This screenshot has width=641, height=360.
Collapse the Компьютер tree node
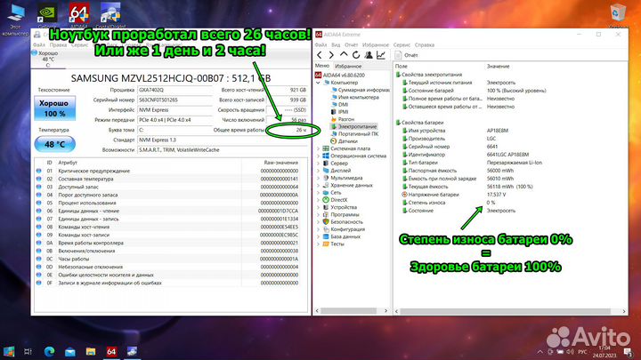(318, 83)
